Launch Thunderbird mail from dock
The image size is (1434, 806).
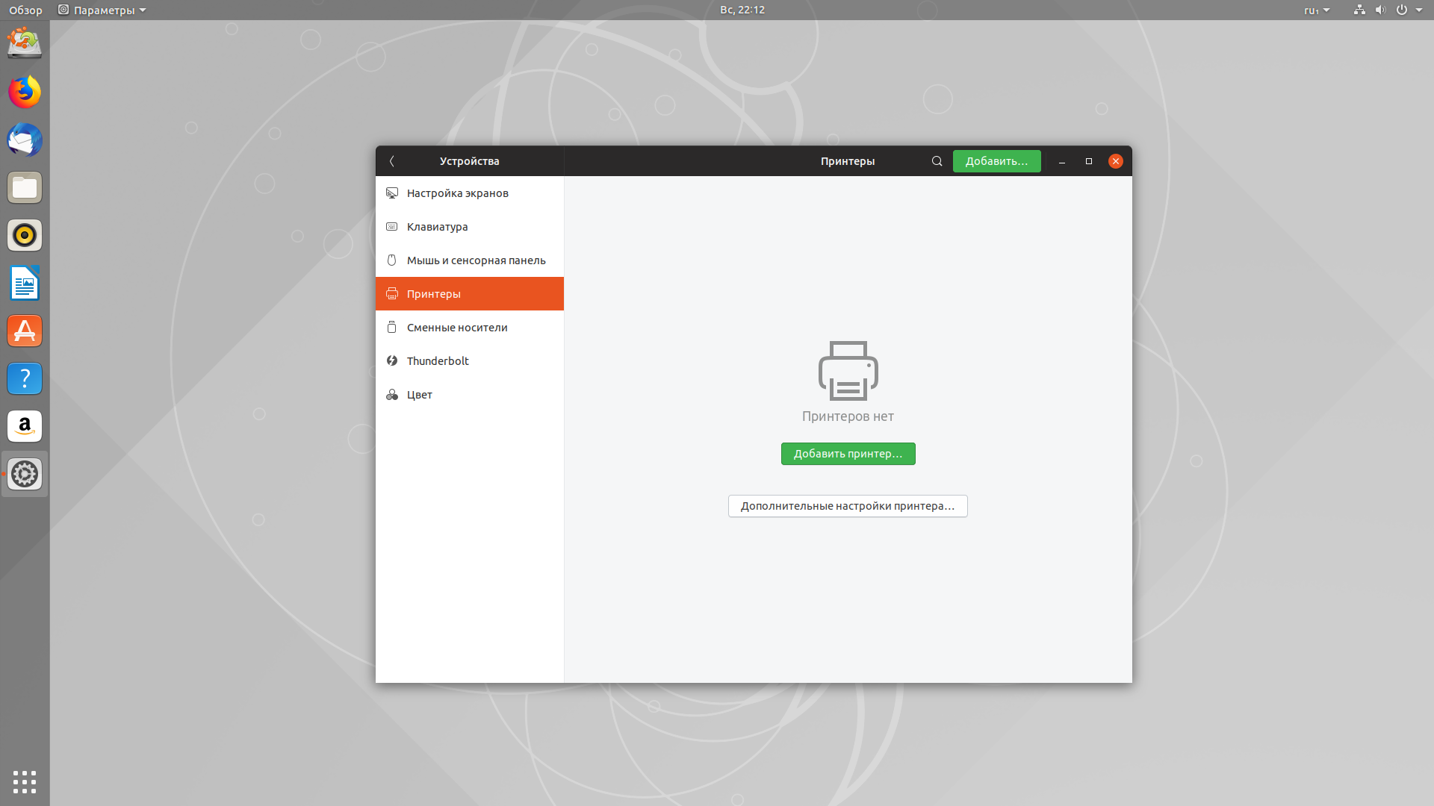pyautogui.click(x=25, y=140)
